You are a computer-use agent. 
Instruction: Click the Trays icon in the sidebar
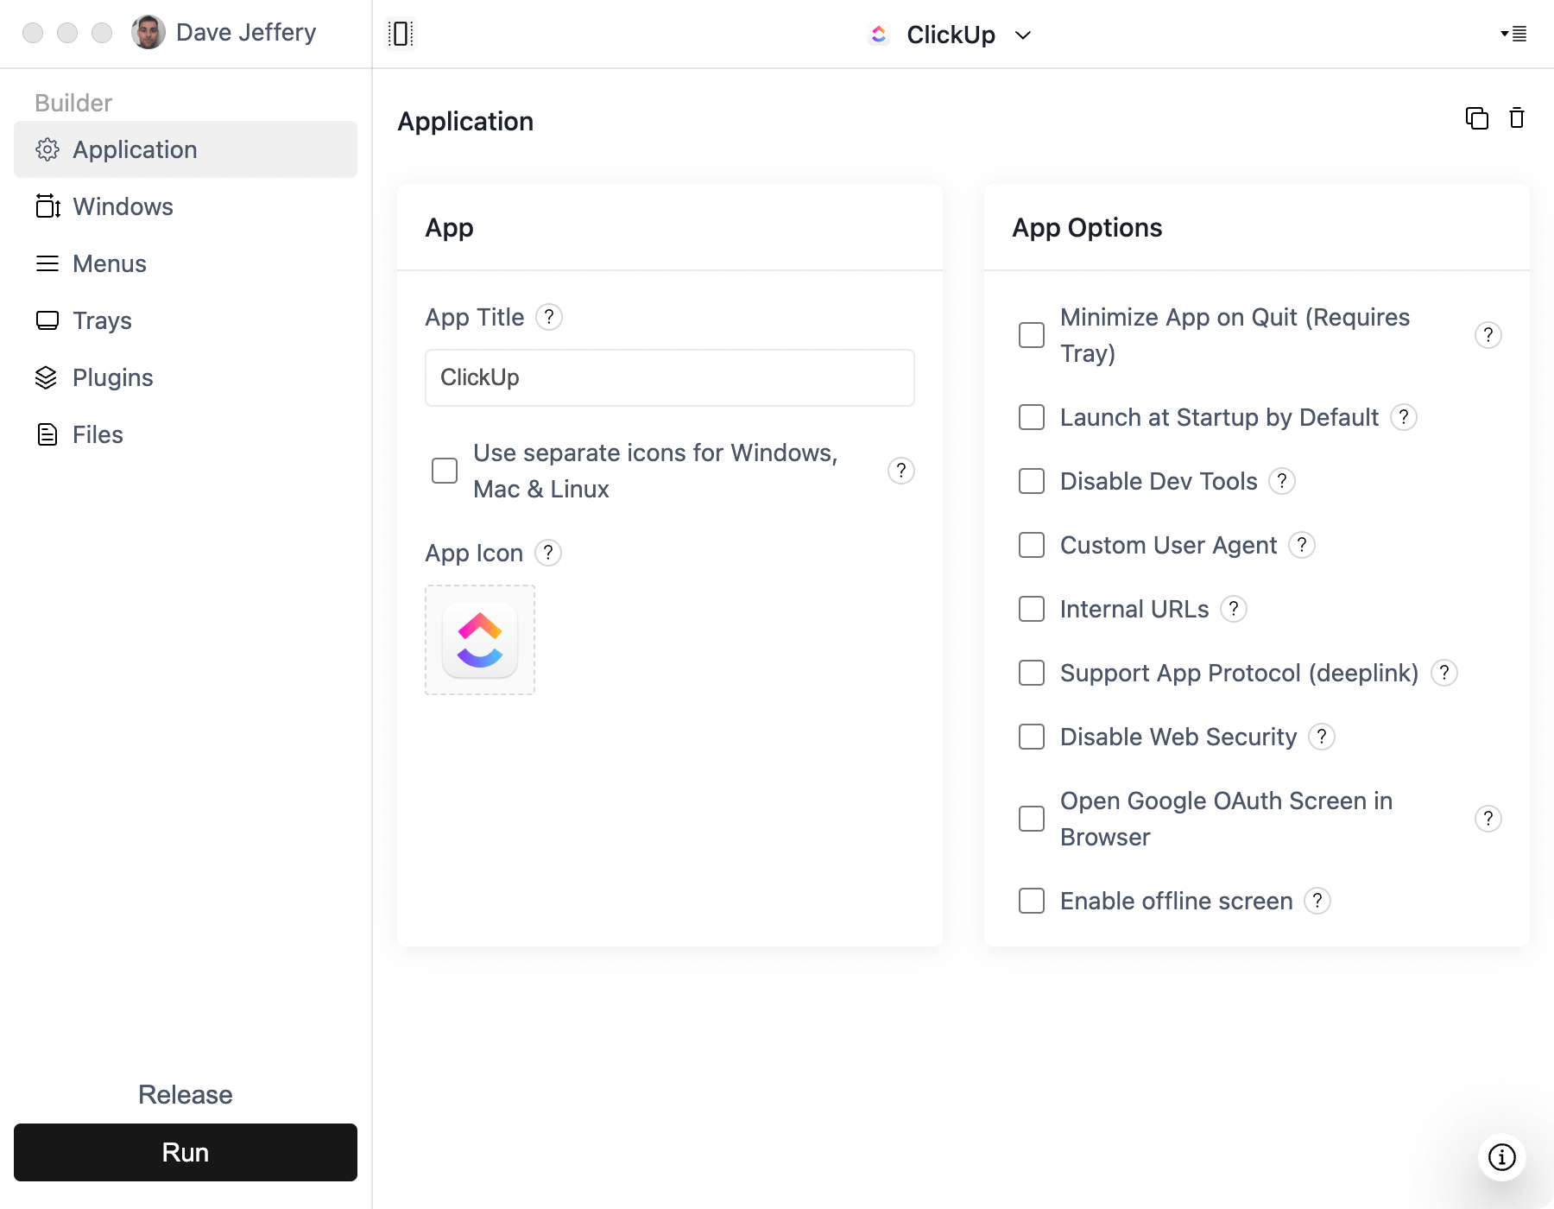[x=47, y=320]
